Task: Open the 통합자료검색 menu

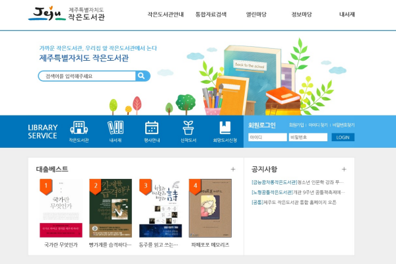Action: (x=211, y=15)
